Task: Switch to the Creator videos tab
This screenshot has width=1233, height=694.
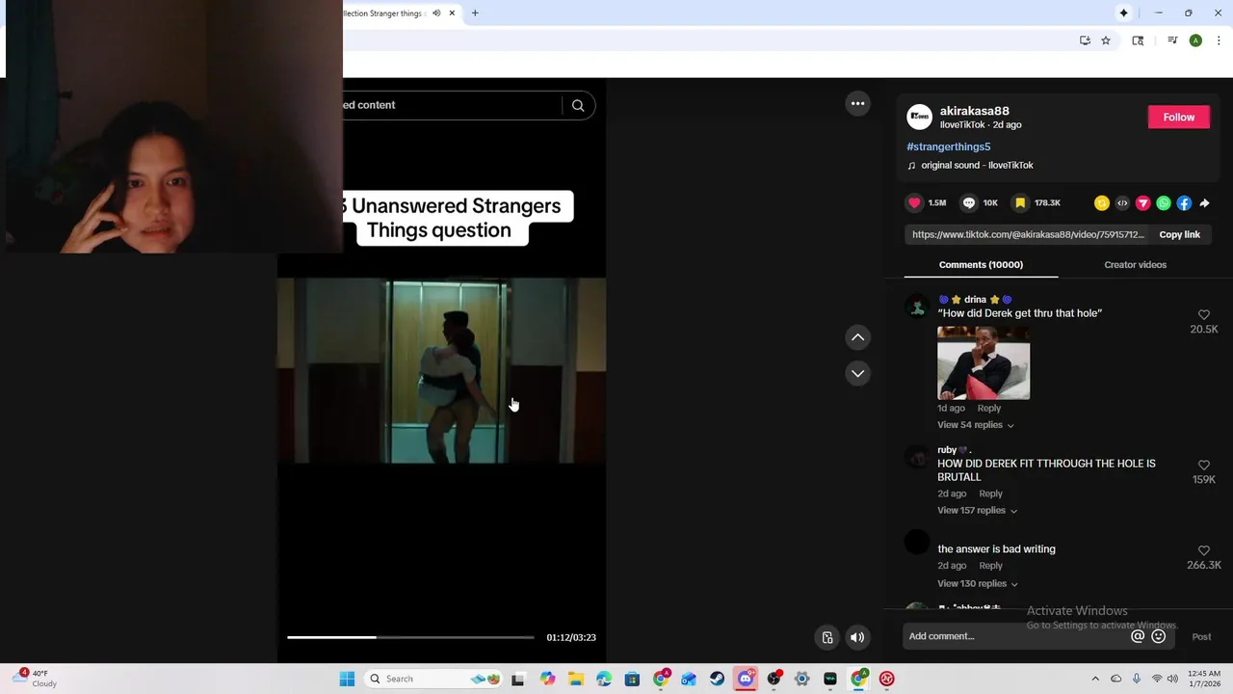Action: pyautogui.click(x=1135, y=265)
